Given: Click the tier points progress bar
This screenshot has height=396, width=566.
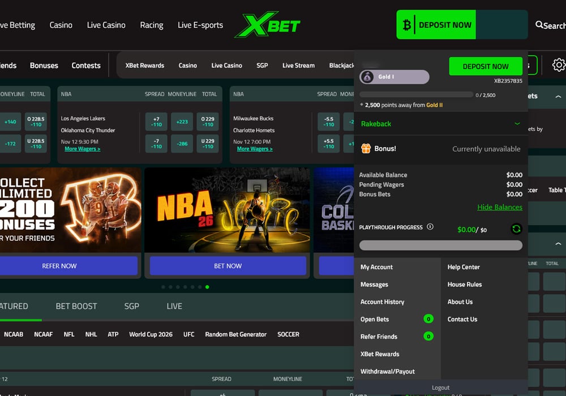Looking at the screenshot, I should point(416,94).
